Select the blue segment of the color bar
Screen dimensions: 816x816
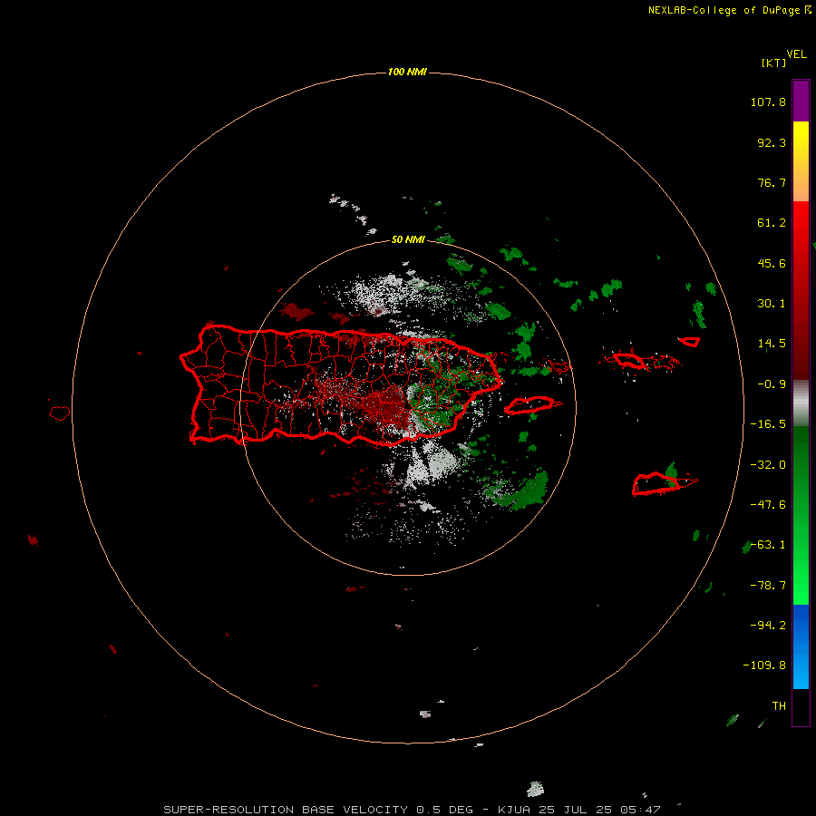coord(801,646)
